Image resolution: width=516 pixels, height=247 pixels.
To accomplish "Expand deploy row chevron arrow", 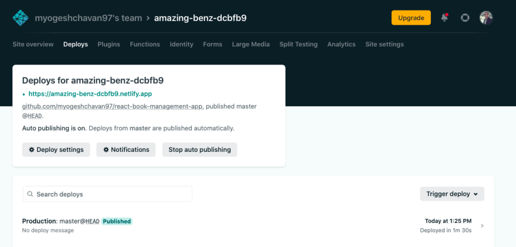I will 482,226.
